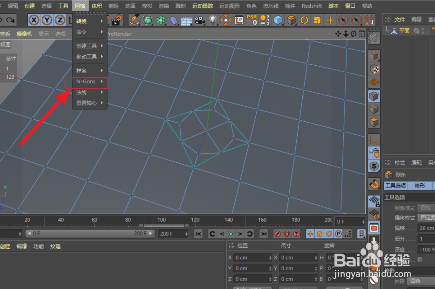Enable the Axis mode L-shaped icon
The image size is (435, 289).
pyautogui.click(x=374, y=140)
